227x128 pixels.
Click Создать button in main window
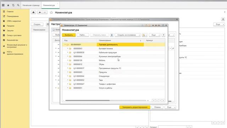(37, 25)
